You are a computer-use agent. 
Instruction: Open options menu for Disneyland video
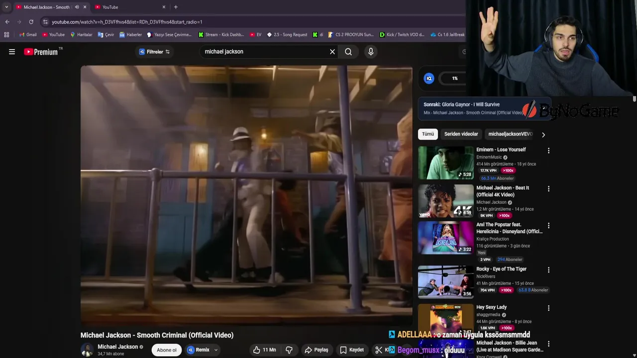[548, 225]
